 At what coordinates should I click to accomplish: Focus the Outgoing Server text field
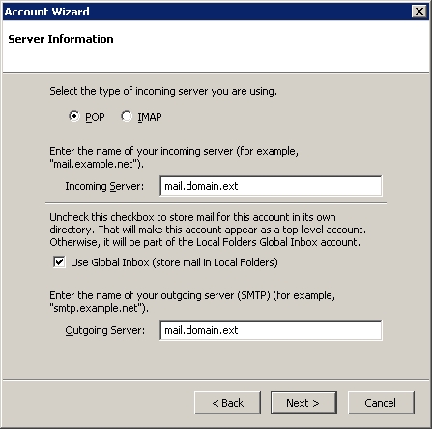coord(271,330)
